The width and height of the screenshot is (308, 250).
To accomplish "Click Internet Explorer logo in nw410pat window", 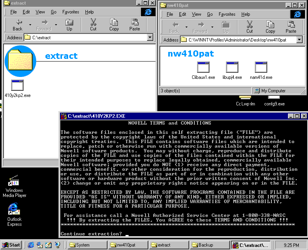I will tap(297, 14).
